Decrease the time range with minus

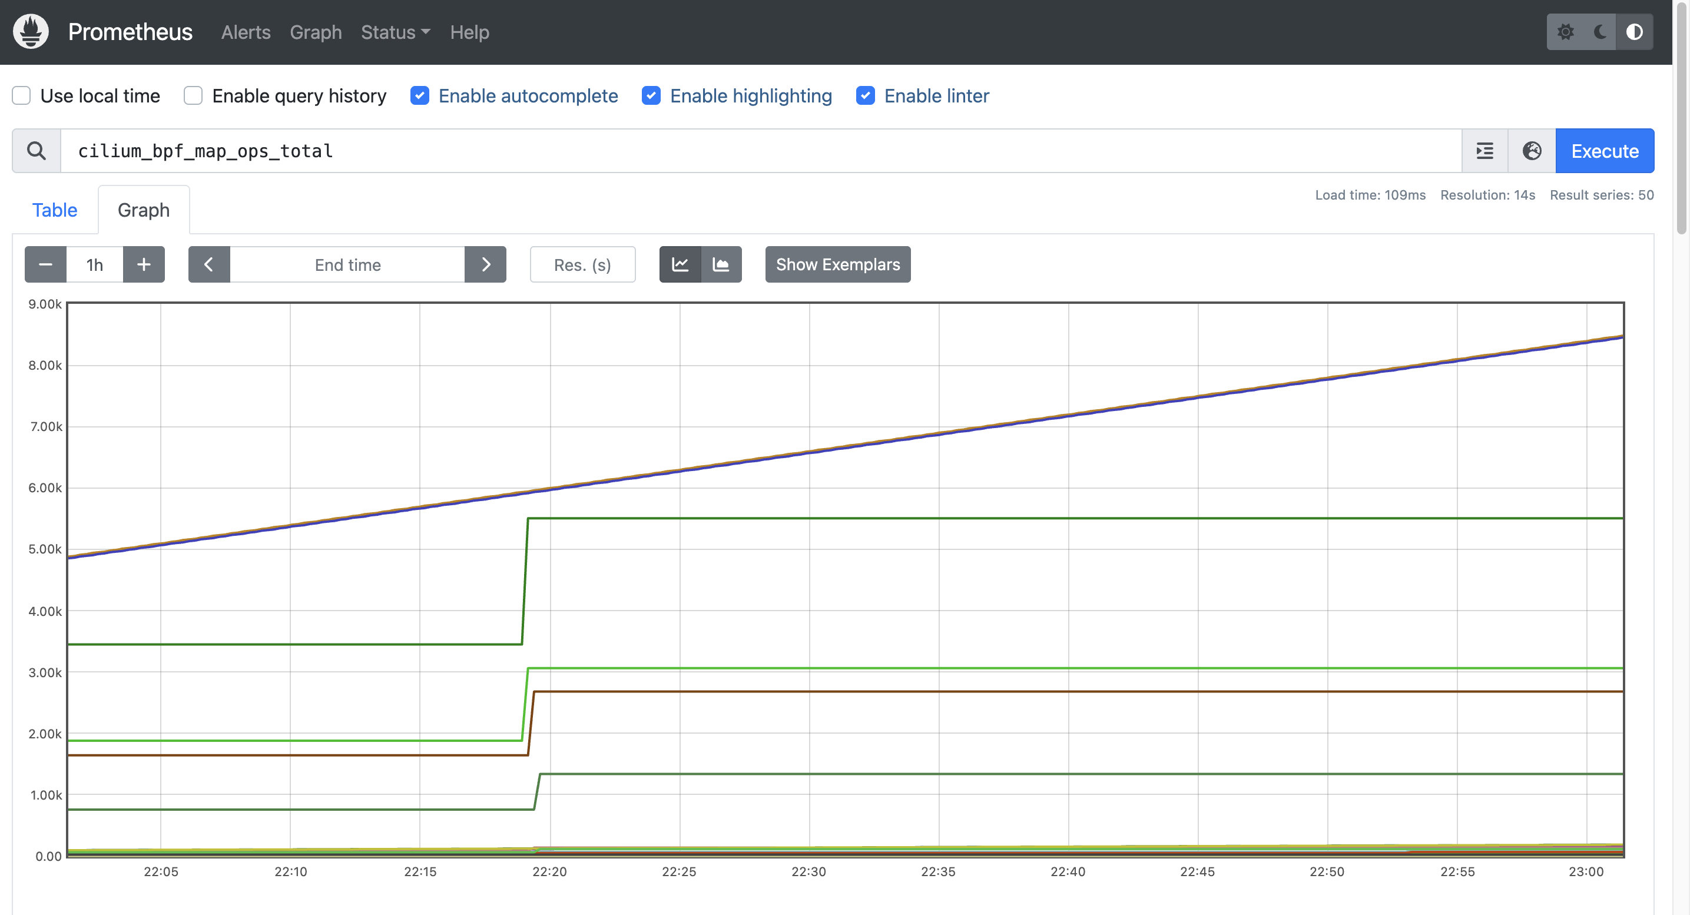[45, 264]
